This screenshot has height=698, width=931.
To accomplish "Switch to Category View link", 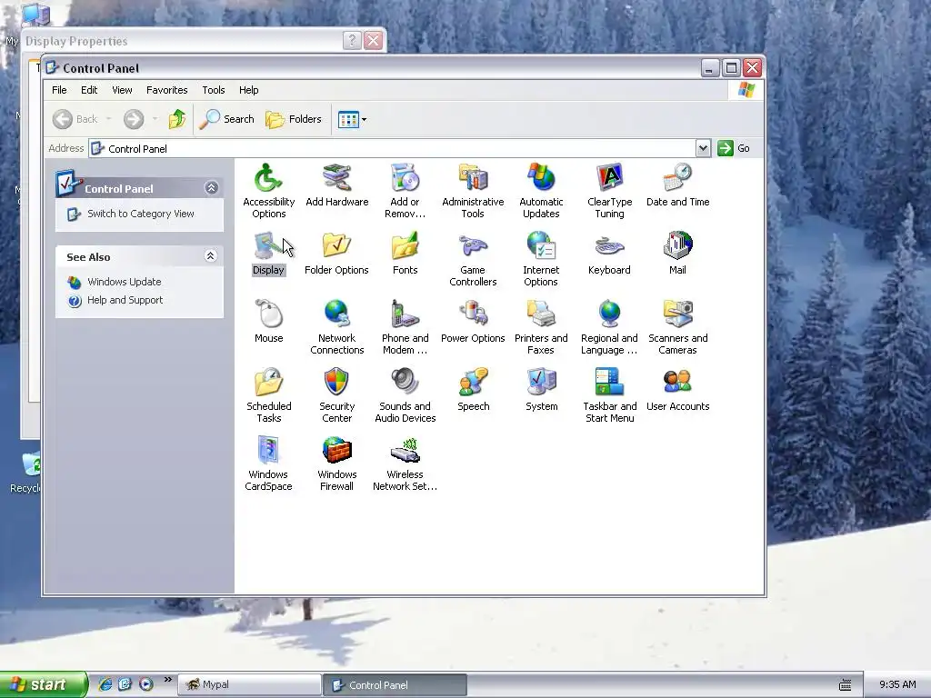I will point(141,214).
